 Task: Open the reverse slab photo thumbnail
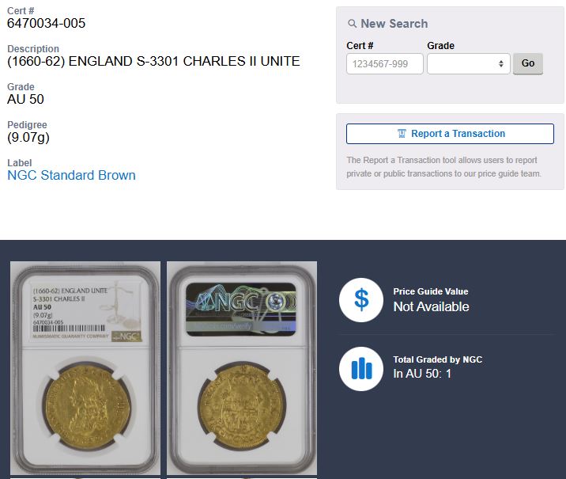(x=242, y=368)
